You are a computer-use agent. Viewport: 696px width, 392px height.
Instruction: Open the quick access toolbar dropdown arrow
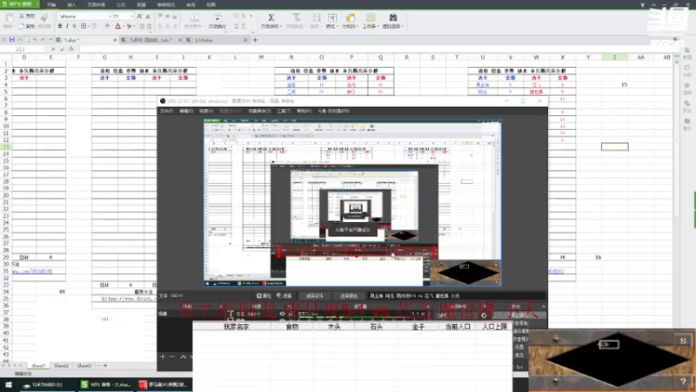(50, 40)
